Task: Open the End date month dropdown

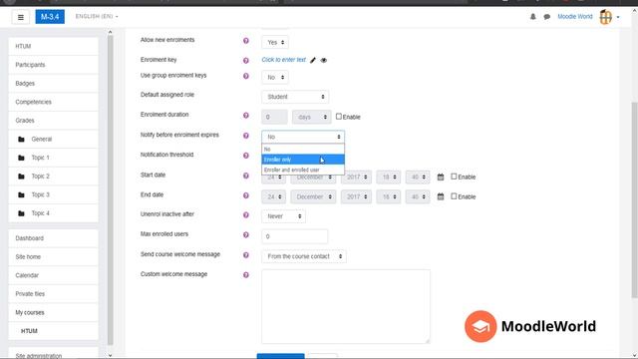Action: 313,196
